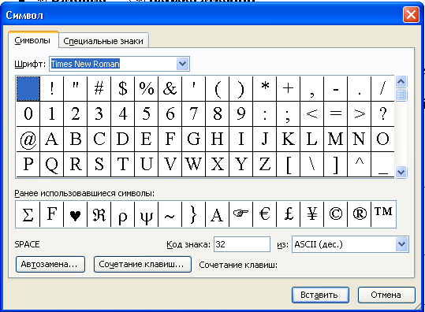Image resolution: width=425 pixels, height=312 pixels.
Task: Pick the at-sign symbol cell
Action: (x=28, y=139)
